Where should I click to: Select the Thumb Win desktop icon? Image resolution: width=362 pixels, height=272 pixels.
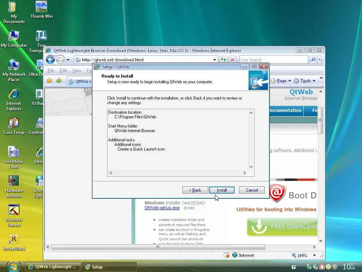[x=42, y=10]
